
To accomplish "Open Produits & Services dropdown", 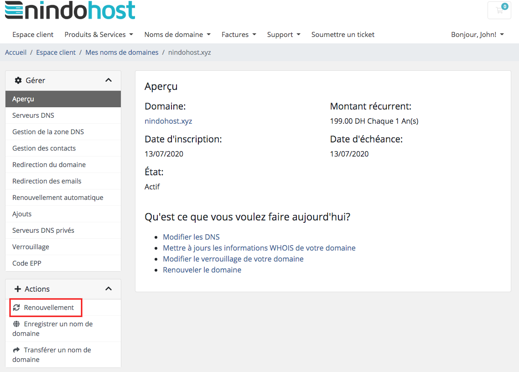I will [99, 34].
